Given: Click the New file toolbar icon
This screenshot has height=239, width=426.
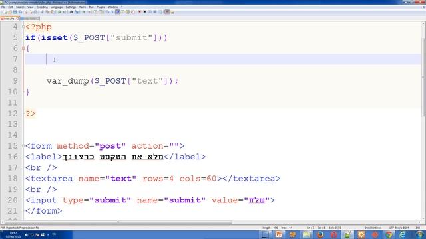Looking at the screenshot, I should pyautogui.click(x=5, y=12).
